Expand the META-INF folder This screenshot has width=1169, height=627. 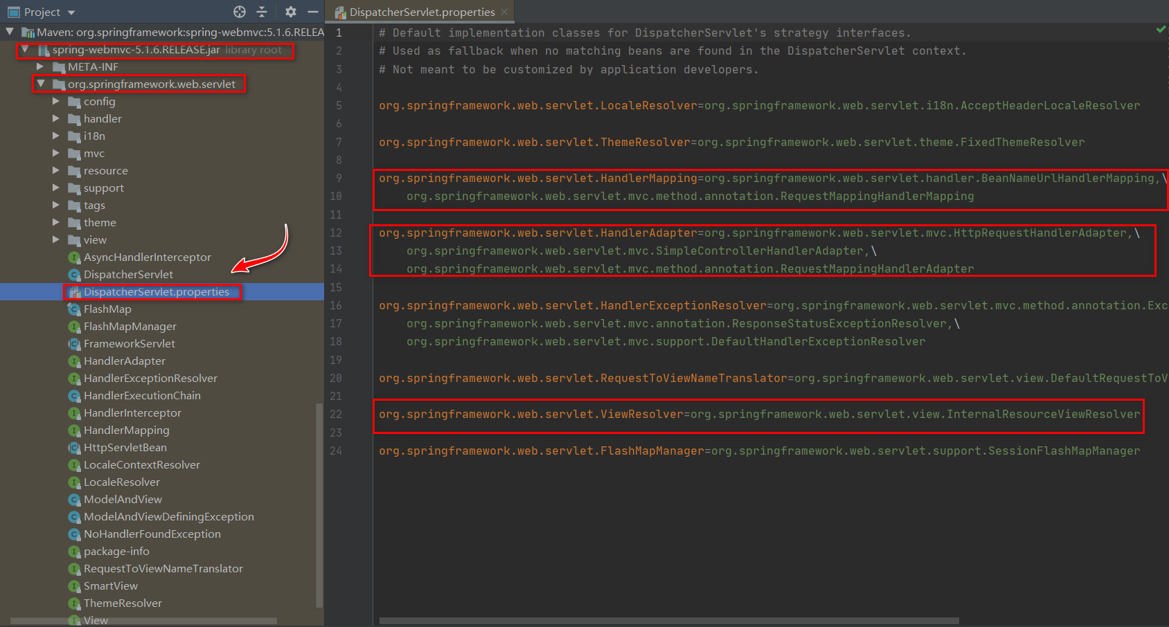click(x=40, y=66)
